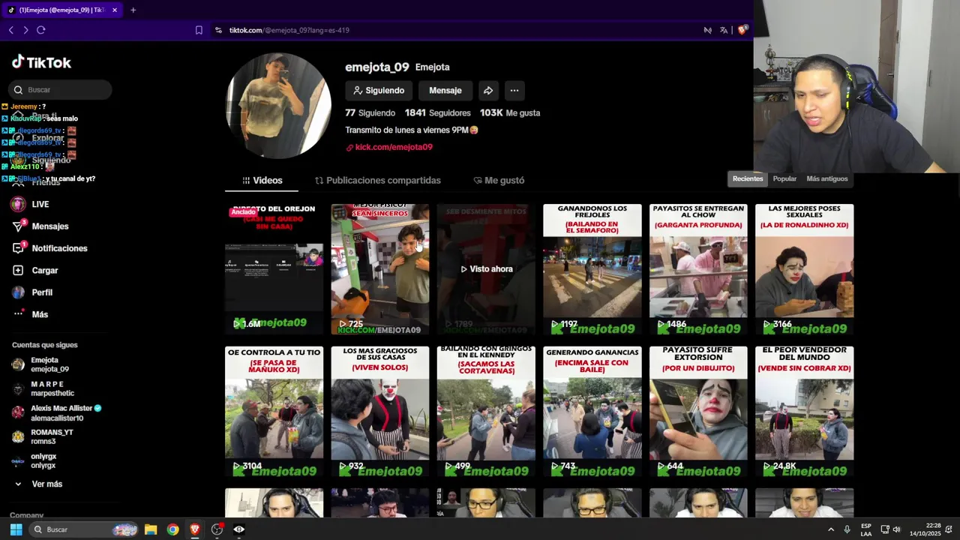Switch to Publicaciones compartidas tab
This screenshot has height=540, width=960.
click(x=377, y=180)
